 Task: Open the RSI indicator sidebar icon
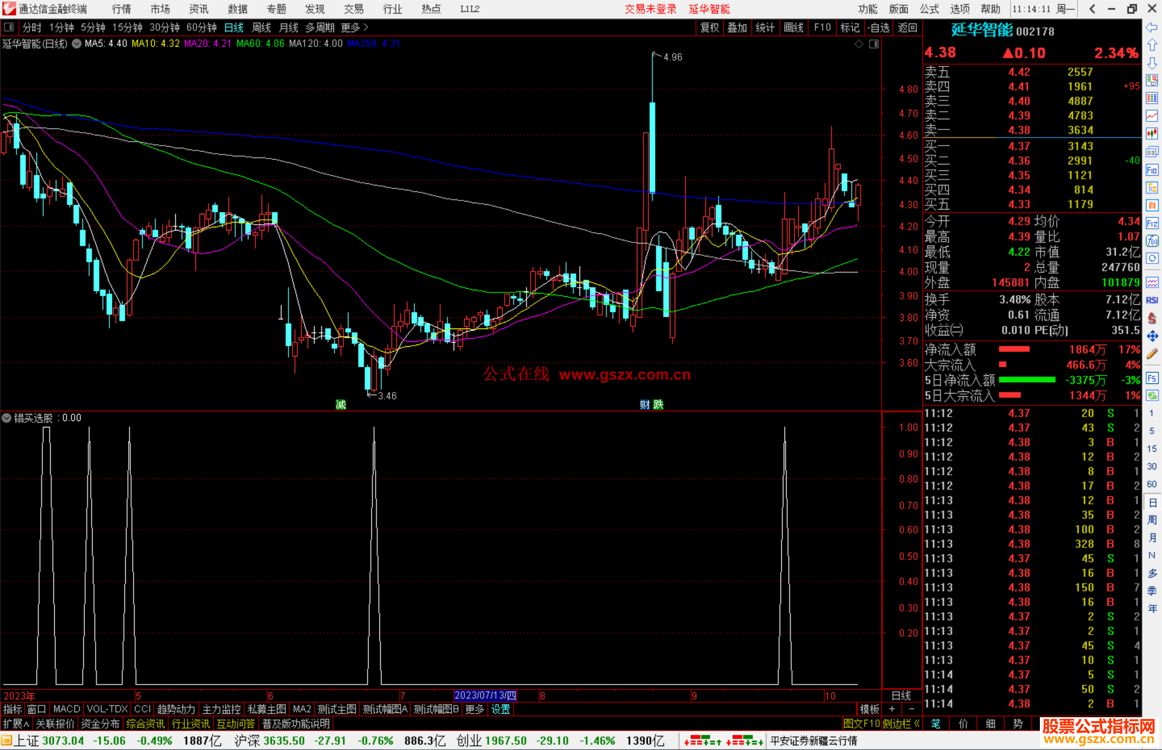[x=1152, y=300]
